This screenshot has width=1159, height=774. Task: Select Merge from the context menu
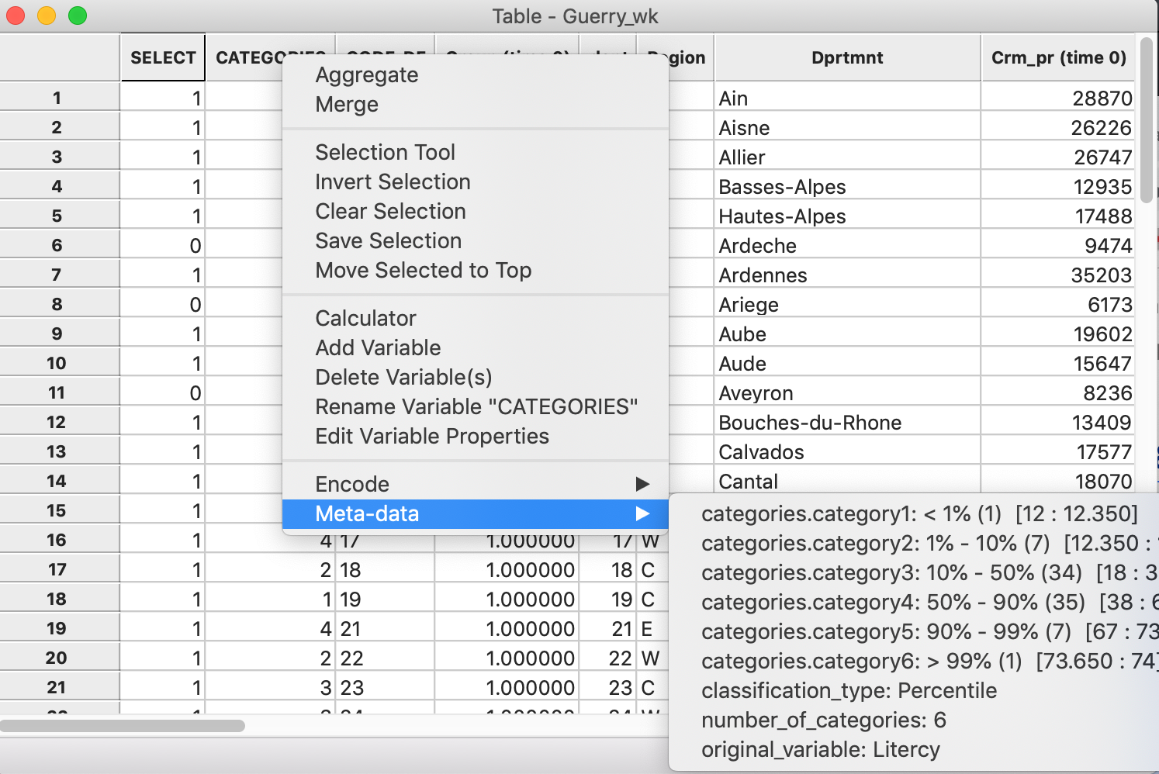coord(346,104)
